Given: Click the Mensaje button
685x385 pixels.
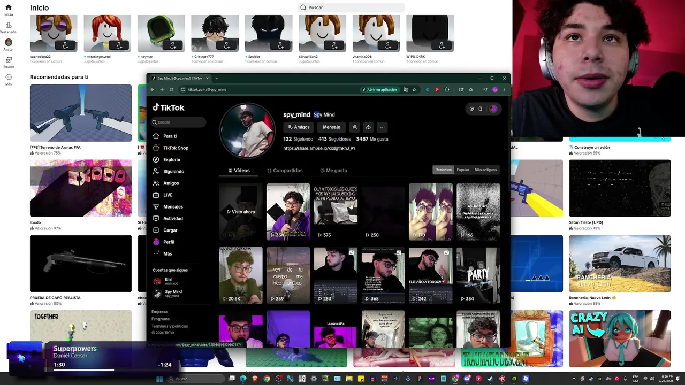Looking at the screenshot, I should click(331, 127).
